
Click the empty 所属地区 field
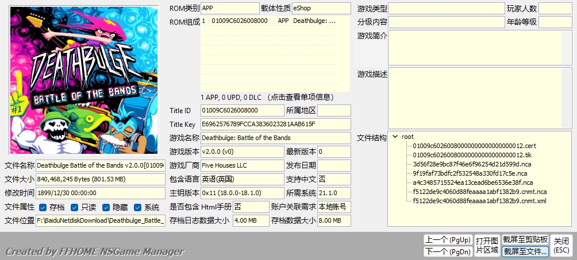(334, 110)
